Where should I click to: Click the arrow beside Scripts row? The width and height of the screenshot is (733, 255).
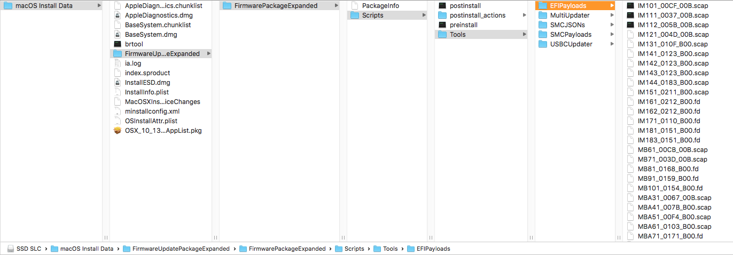pyautogui.click(x=424, y=15)
